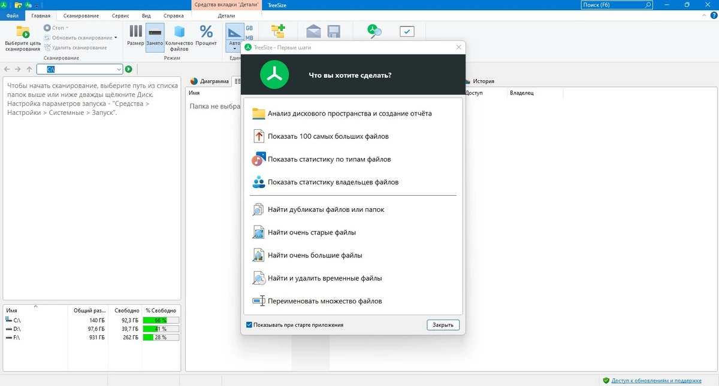Click the folder with plus icon in ribbon
The height and width of the screenshot is (386, 719).
point(277,31)
